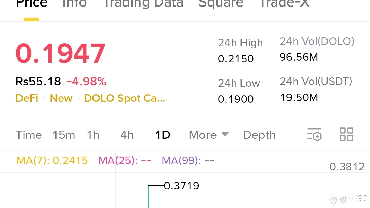Switch chart to Time view
370x208 pixels.
coord(29,135)
